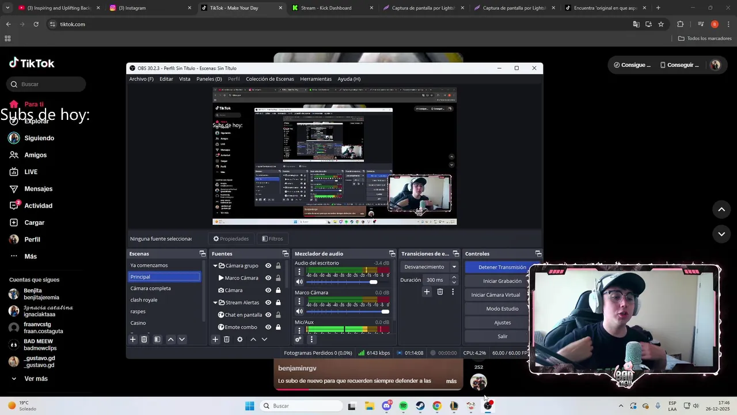
Task: Move source up in Fuentes panel
Action: coord(253,339)
